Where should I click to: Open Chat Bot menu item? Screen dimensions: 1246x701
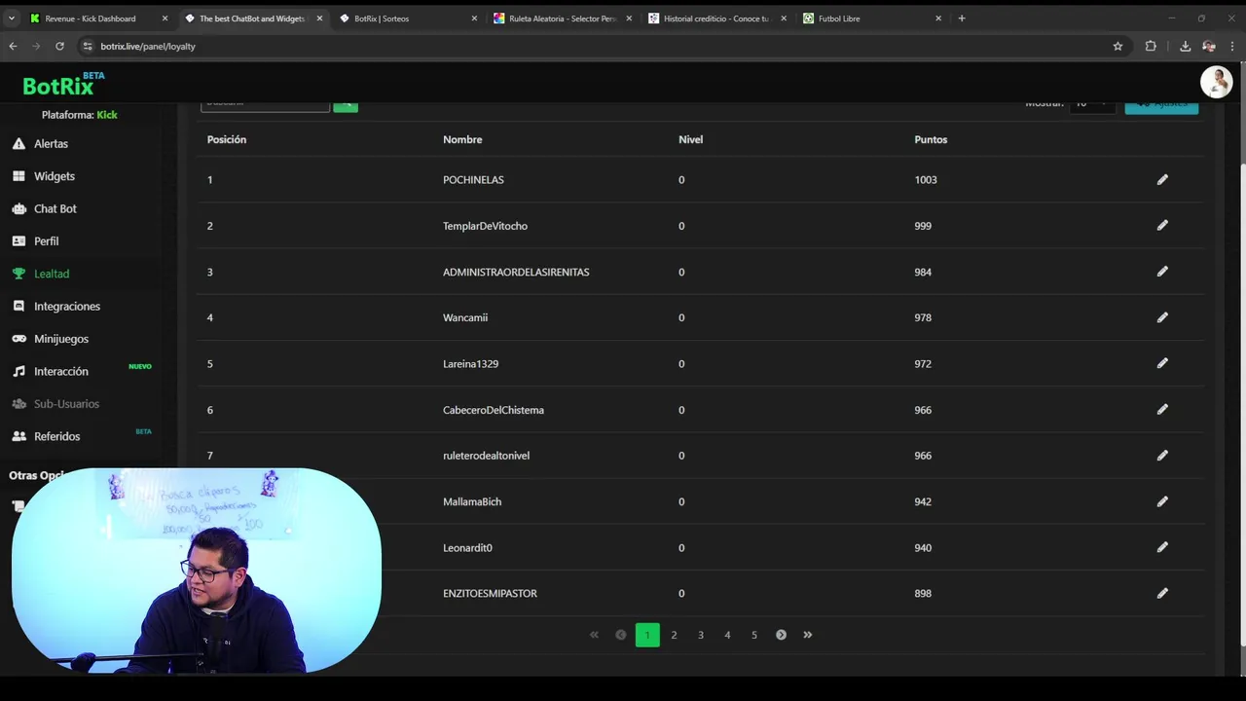click(55, 208)
